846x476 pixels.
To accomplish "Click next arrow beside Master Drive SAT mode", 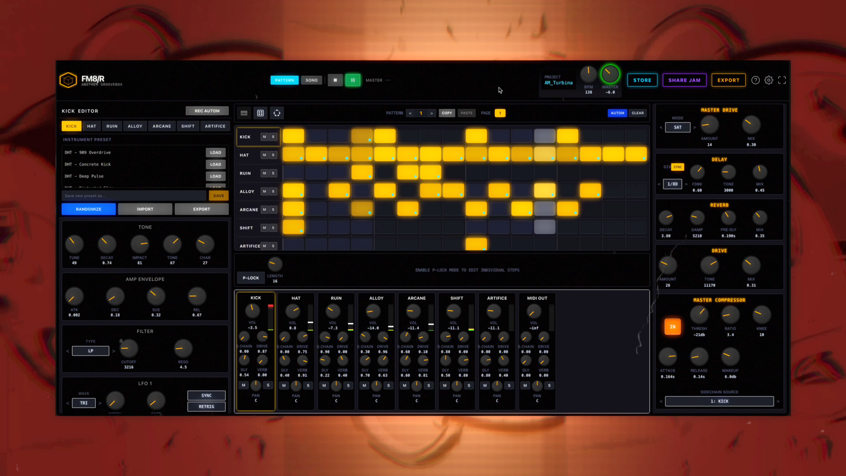I will tap(694, 127).
